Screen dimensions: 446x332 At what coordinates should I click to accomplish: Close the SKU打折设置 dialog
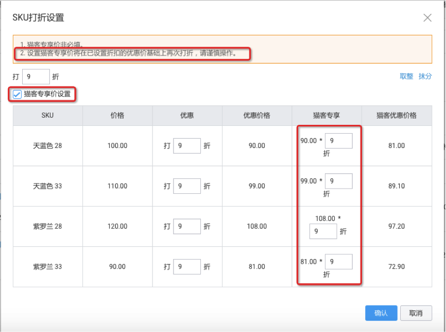(428, 17)
